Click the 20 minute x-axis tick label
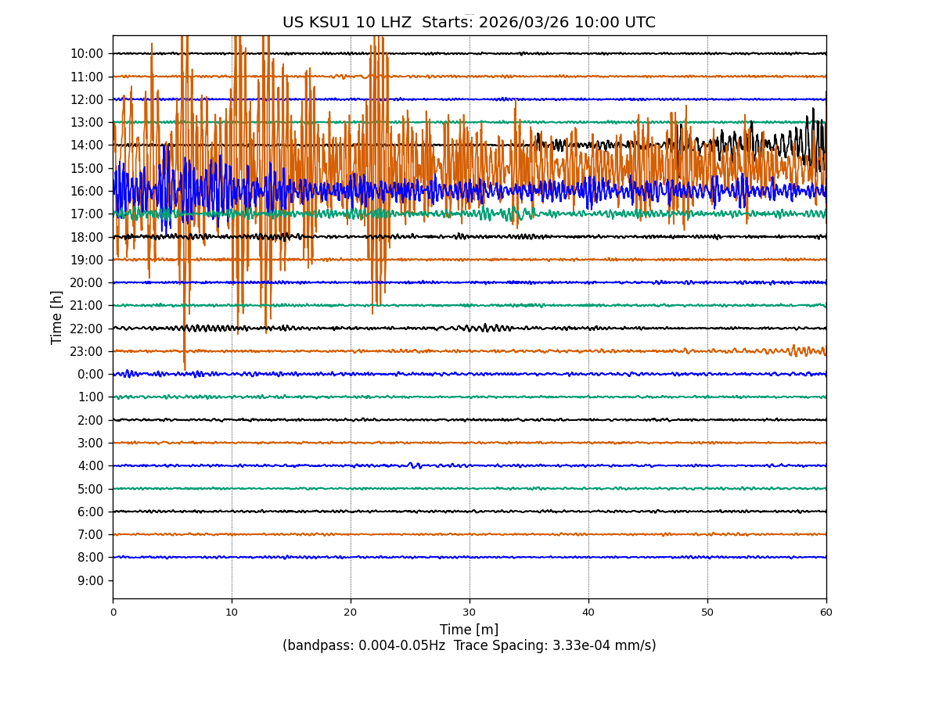 351,612
